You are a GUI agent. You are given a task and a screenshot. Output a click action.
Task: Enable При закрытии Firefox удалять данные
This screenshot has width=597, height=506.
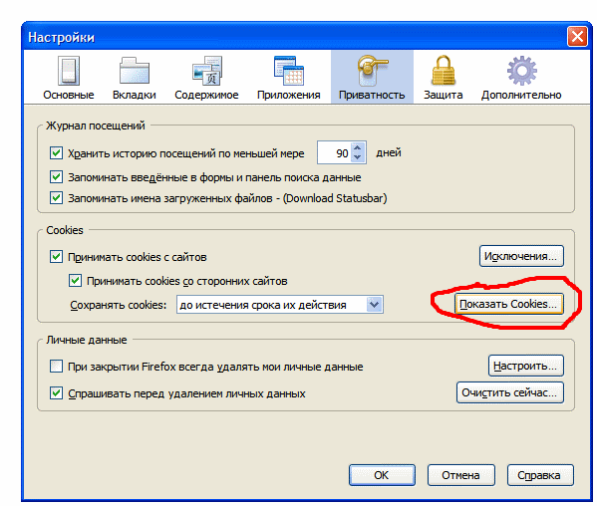click(56, 367)
